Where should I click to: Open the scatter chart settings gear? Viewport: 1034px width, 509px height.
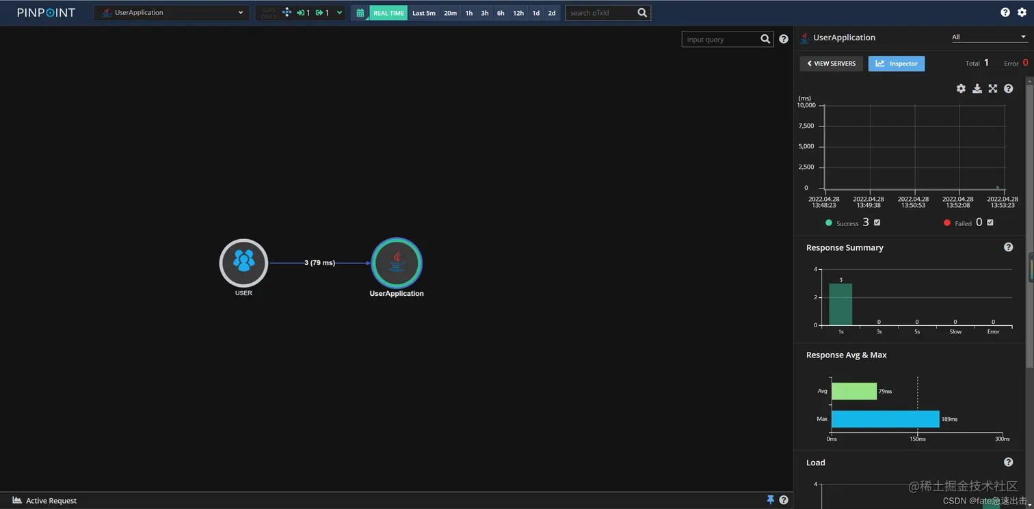click(x=961, y=89)
